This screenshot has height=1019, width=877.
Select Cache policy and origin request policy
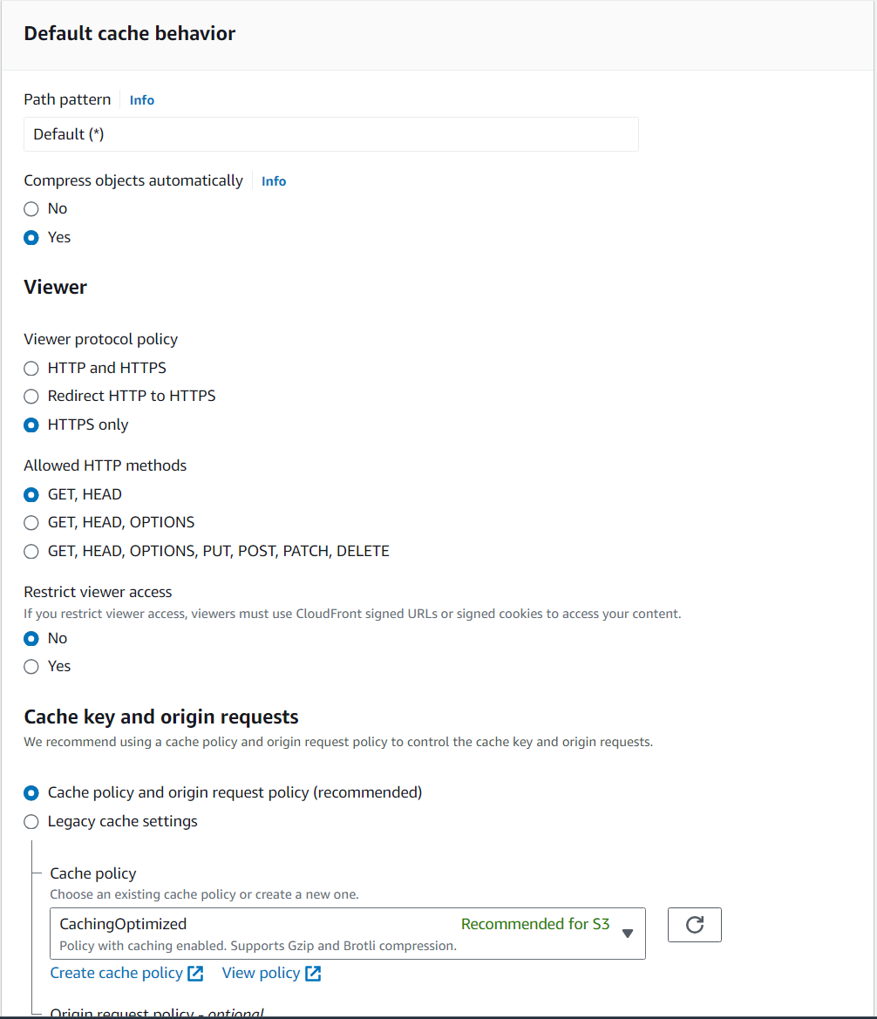31,793
